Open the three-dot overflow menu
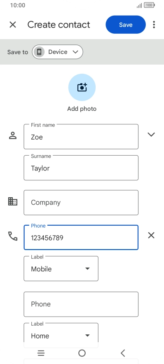 pyautogui.click(x=154, y=25)
